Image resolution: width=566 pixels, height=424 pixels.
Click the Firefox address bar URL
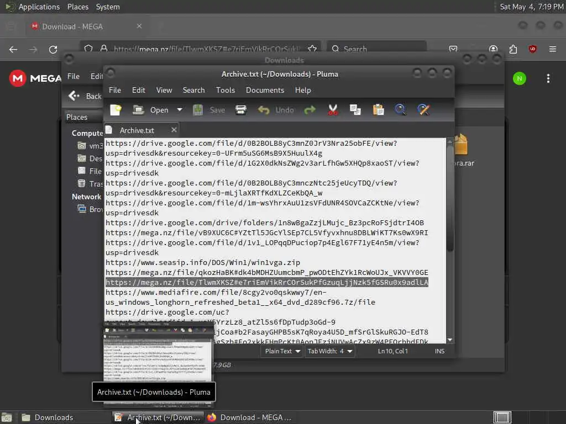(x=207, y=49)
